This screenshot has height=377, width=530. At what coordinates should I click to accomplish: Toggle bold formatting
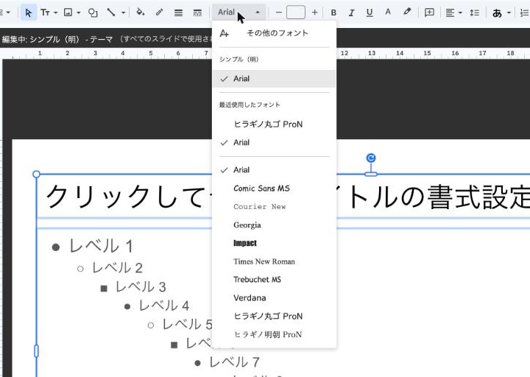point(333,13)
